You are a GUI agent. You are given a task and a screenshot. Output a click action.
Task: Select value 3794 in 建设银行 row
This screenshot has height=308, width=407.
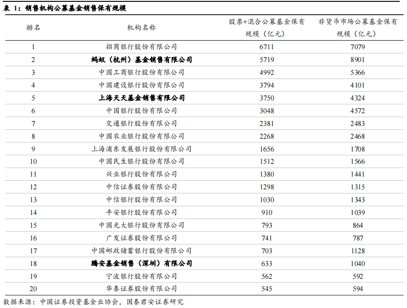[266, 85]
